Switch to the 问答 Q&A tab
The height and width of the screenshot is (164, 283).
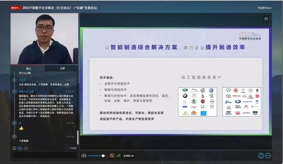point(62,68)
